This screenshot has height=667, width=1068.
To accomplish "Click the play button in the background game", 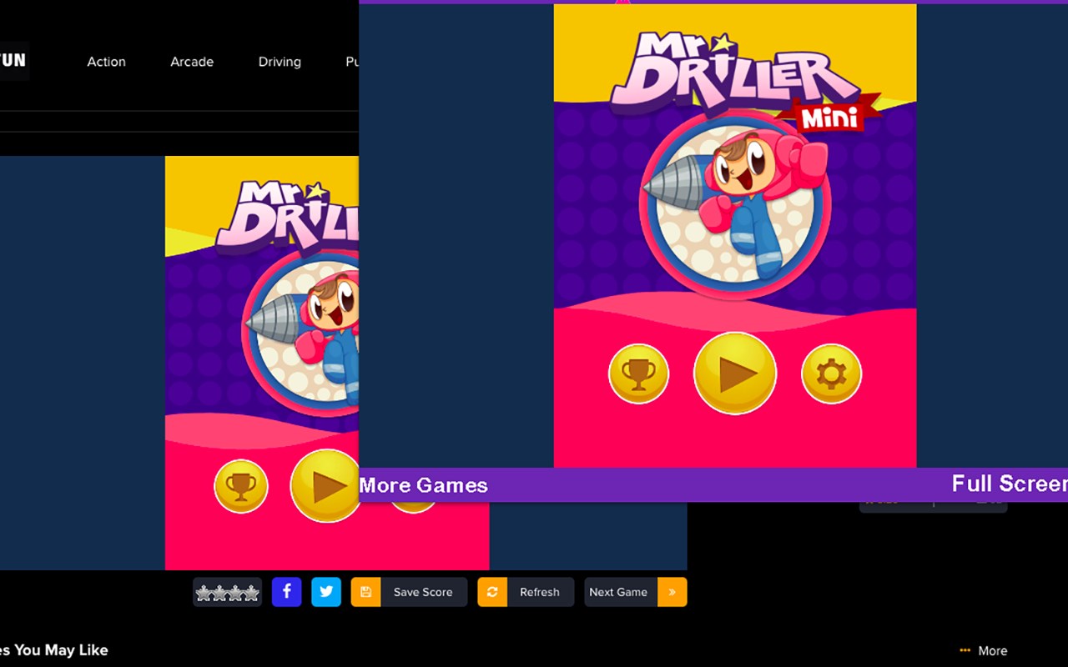I will click(325, 486).
